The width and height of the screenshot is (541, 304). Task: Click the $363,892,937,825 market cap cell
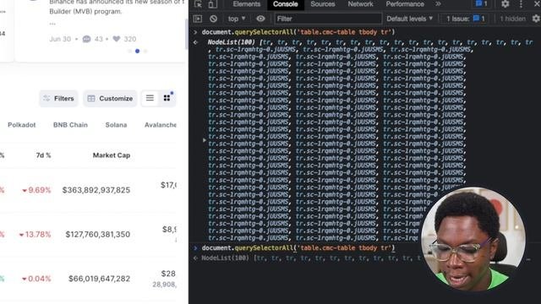(96, 190)
